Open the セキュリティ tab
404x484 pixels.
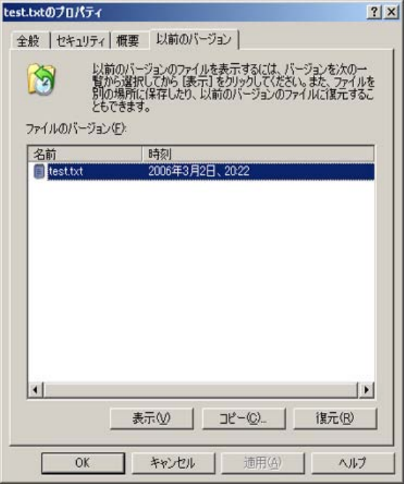81,41
